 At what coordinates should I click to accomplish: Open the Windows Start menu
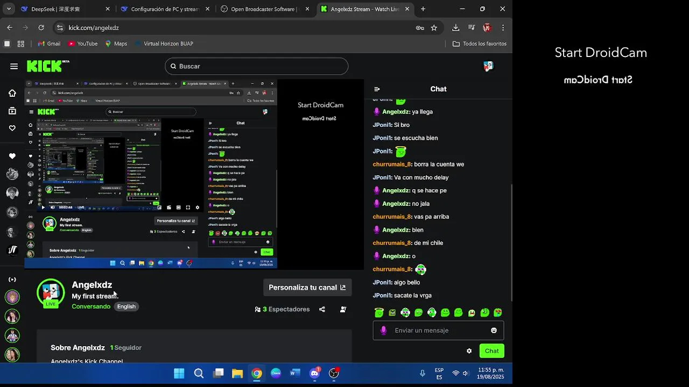(179, 374)
